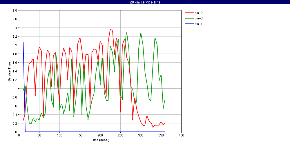Click the 400 x-axis tick value
Image resolution: width=290 pixels, height=146 pixels.
[181, 135]
